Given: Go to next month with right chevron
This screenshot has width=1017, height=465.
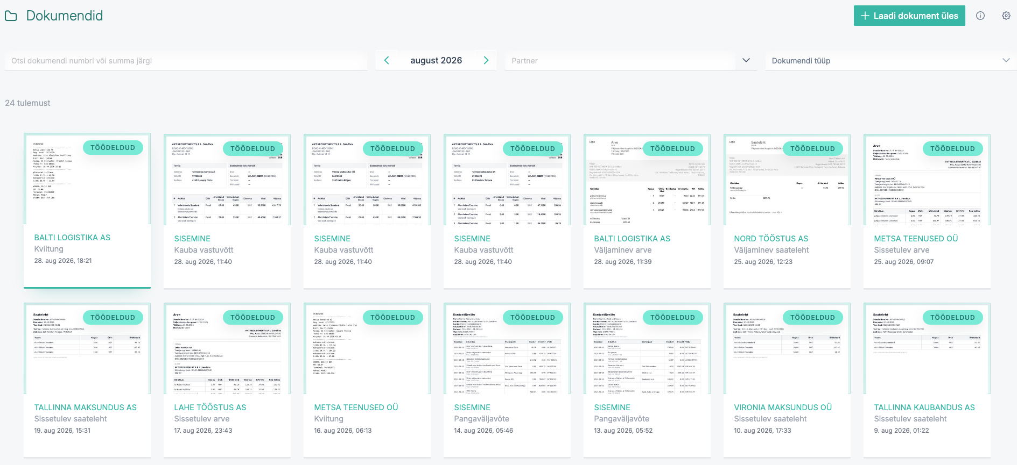Looking at the screenshot, I should tap(486, 60).
